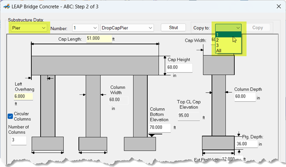Edit the Column Bottom Elevation field
This screenshot has width=286, height=167.
(160, 127)
